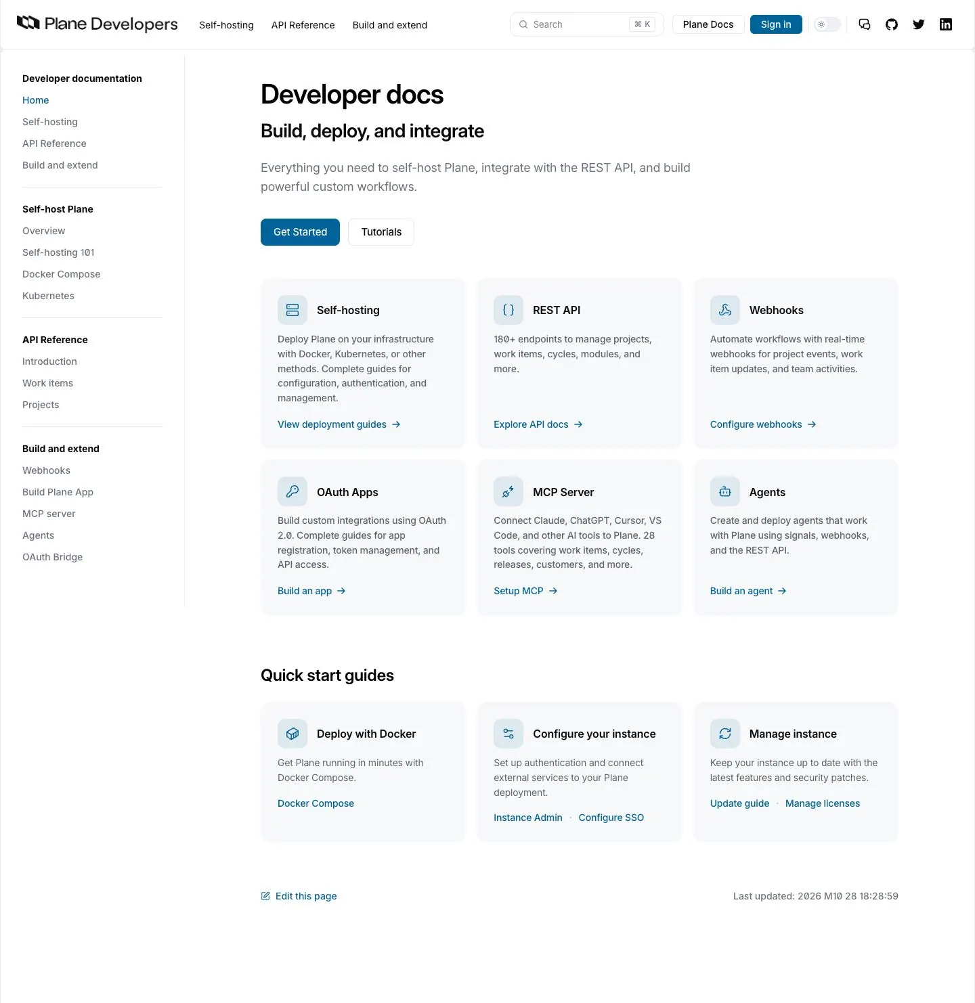The width and height of the screenshot is (975, 1003).
Task: Click the Manage instance refresh icon
Action: pyautogui.click(x=725, y=734)
